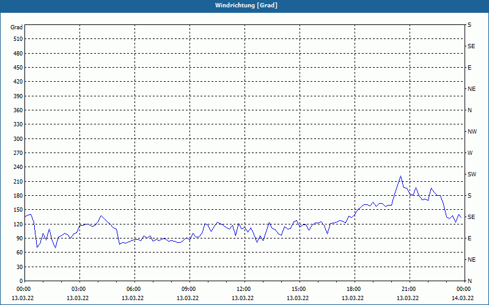Pick the 150 y-axis value
This screenshot has height=305, width=489.
click(18, 210)
